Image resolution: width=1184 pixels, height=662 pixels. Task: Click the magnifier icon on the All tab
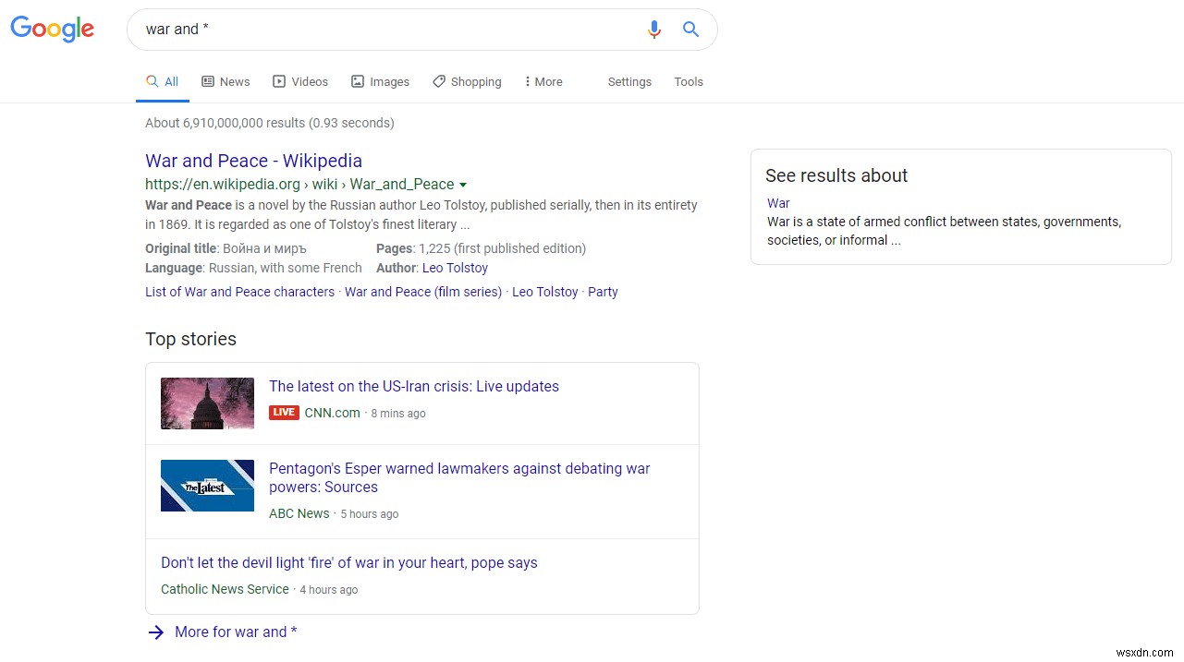[151, 81]
